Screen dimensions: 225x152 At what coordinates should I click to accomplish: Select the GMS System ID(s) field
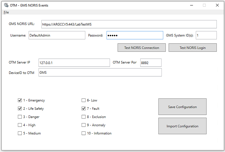coord(206,35)
